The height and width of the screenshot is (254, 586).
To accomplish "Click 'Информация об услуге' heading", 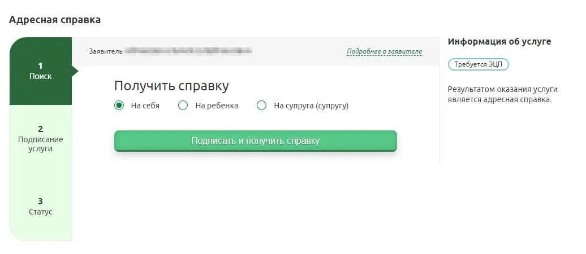I will coord(499,41).
